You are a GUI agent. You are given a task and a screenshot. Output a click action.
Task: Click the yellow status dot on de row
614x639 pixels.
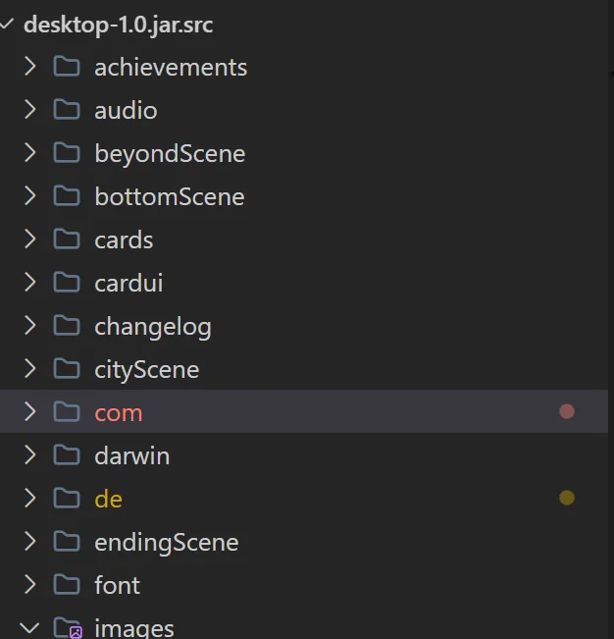(567, 498)
